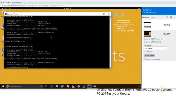Click the Chrome address bar URL
The width and height of the screenshot is (176, 99).
[34, 6]
